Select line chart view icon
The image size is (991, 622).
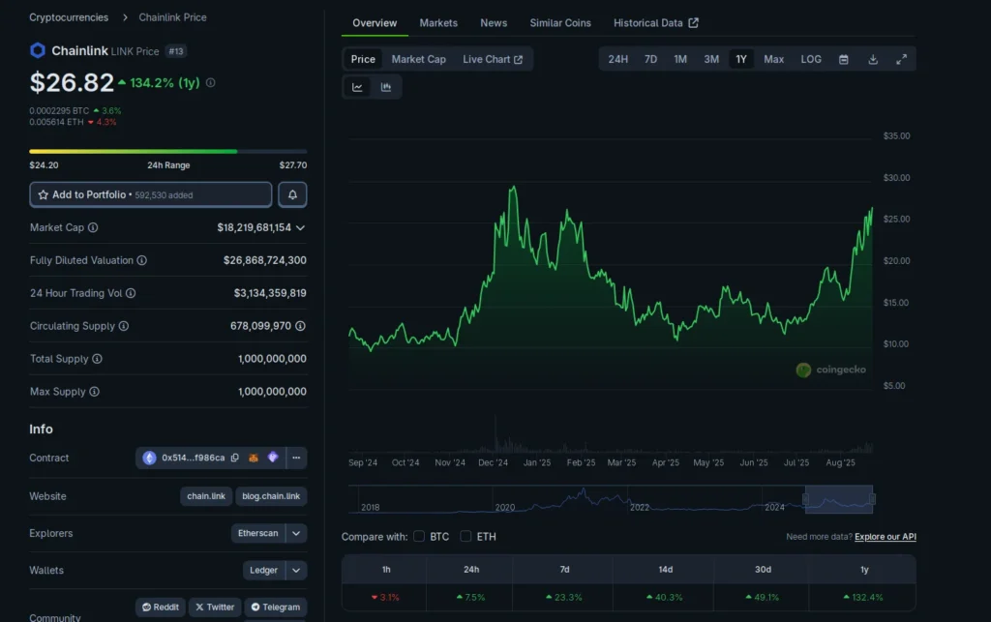(358, 87)
